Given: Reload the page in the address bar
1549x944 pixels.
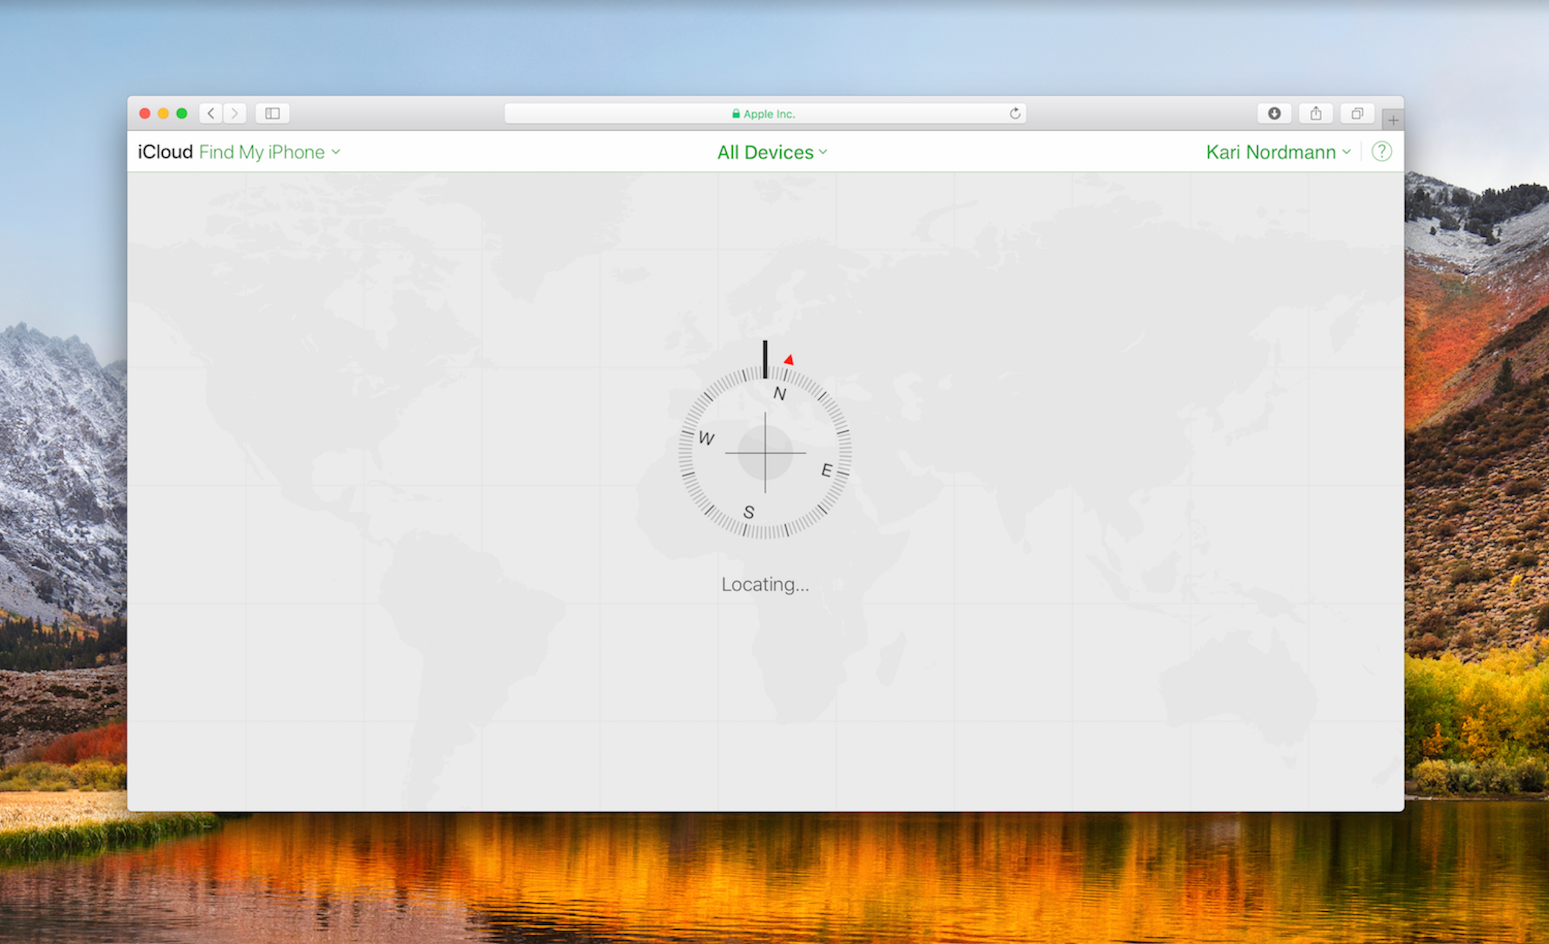Looking at the screenshot, I should pos(1015,114).
